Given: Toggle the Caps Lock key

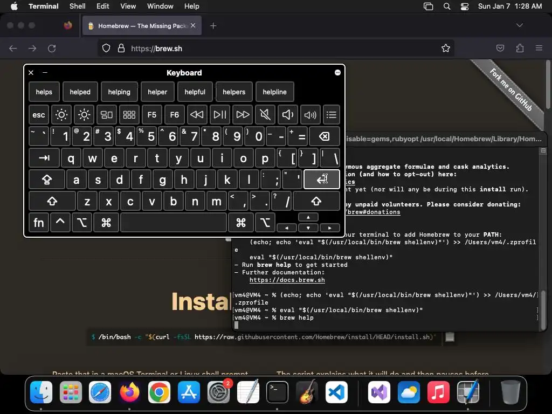Looking at the screenshot, I should [47, 179].
